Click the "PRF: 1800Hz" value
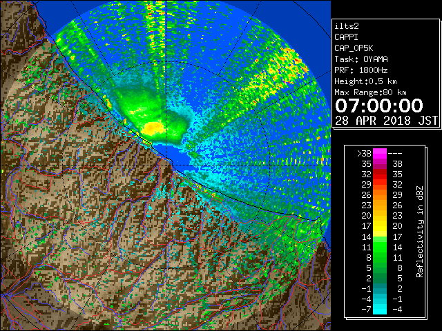Image resolution: width=442 pixels, height=331 pixels. pyautogui.click(x=361, y=70)
